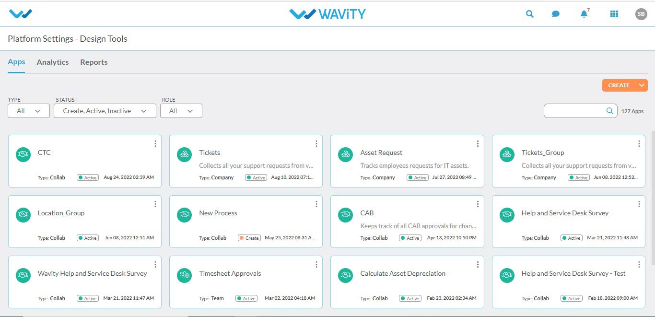Image resolution: width=655 pixels, height=317 pixels.
Task: Click 'Apr 13, 2022 10:50 PM' date
Action: pos(451,238)
